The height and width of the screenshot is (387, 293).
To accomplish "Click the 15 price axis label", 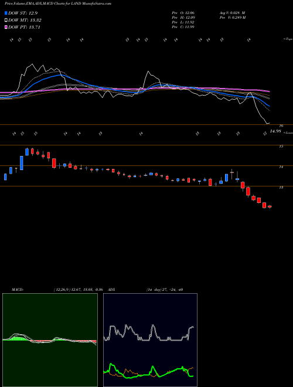I will pyautogui.click(x=281, y=147).
